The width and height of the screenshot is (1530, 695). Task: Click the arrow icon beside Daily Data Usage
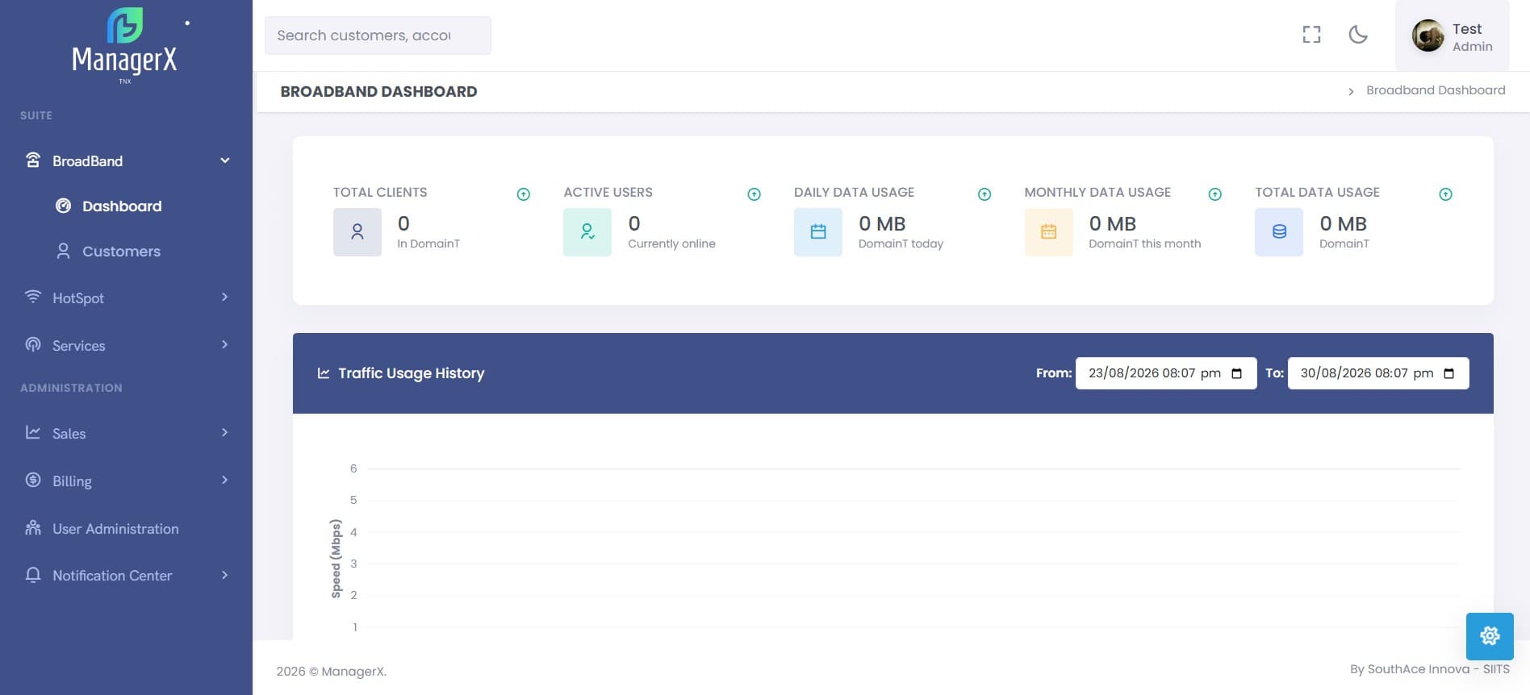point(984,194)
